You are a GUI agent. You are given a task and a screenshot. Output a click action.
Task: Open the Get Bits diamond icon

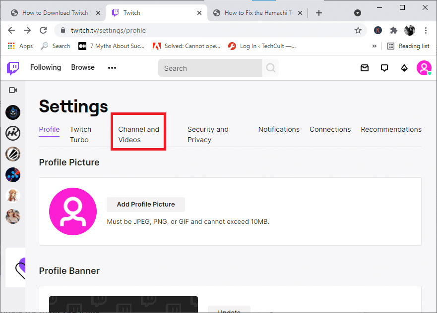coord(404,68)
